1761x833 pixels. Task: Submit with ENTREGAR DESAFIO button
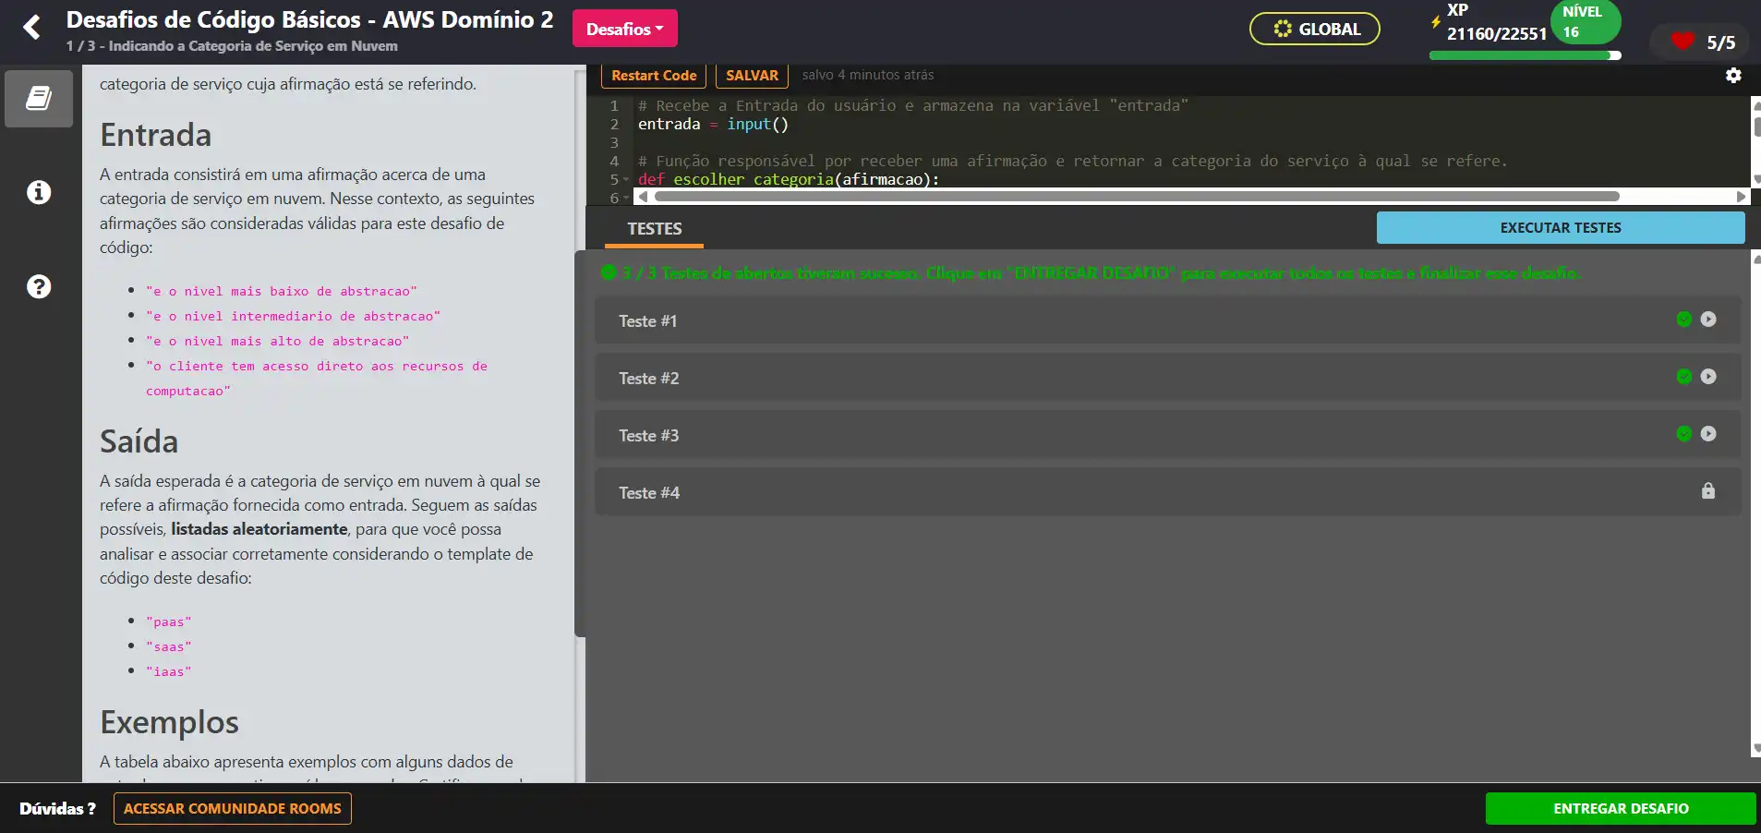click(x=1620, y=808)
